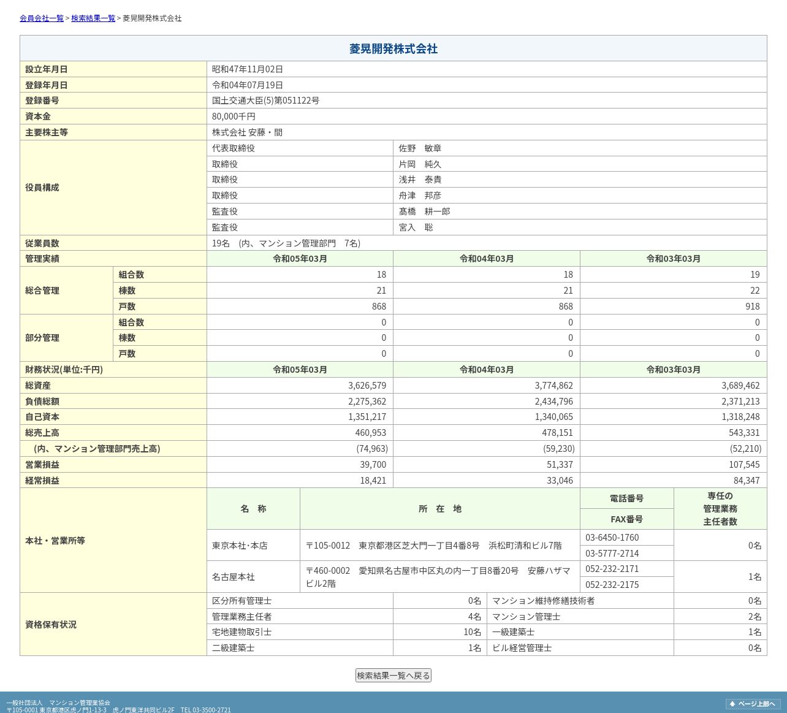The height and width of the screenshot is (713, 787).
Task: Select the 宅地建物取引士 qualification label
Action: [242, 632]
